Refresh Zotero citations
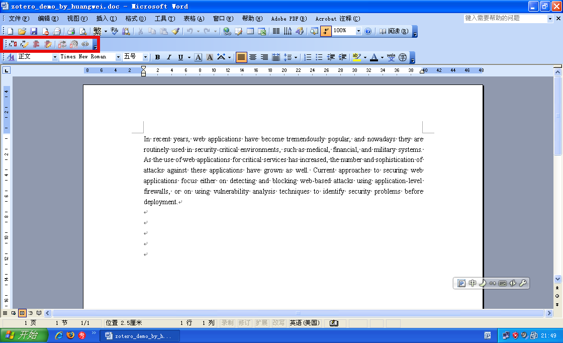 tap(62, 44)
